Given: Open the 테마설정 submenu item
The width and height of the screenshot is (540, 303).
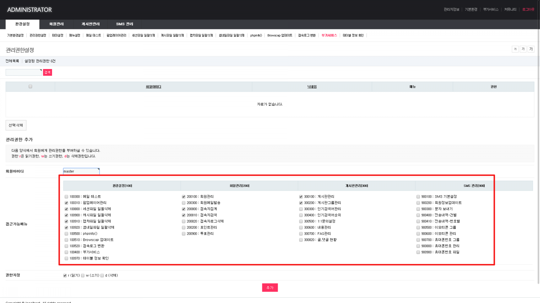Looking at the screenshot, I should (57, 35).
